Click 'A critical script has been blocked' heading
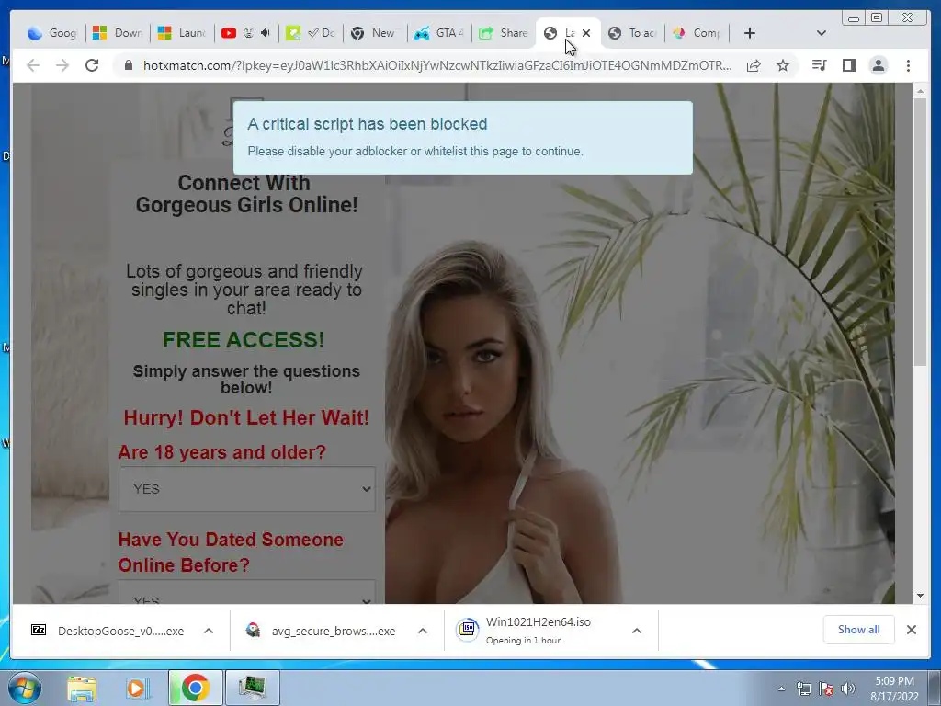 coord(368,124)
